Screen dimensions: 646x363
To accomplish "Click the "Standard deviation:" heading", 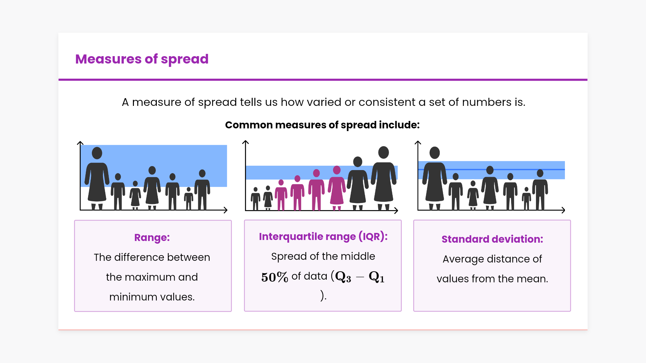I will coord(492,239).
